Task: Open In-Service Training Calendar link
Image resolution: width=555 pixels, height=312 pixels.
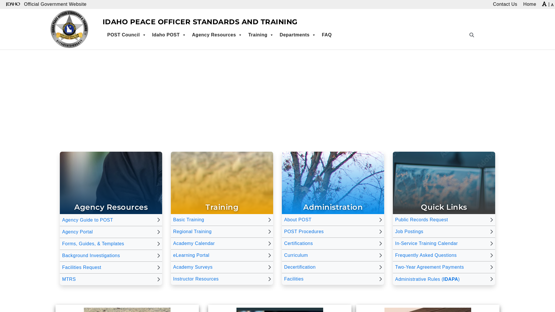Action: (426, 244)
